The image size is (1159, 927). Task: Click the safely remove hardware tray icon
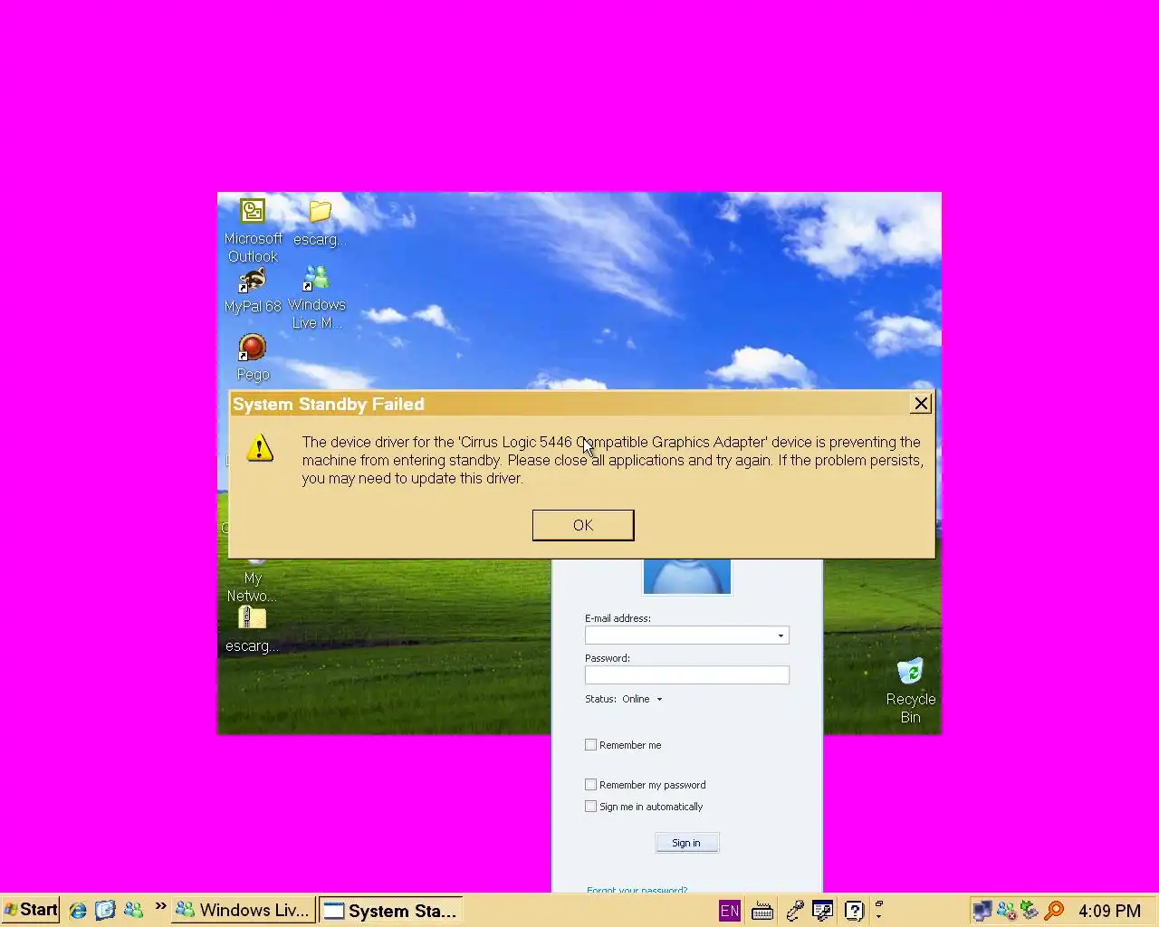pyautogui.click(x=1030, y=911)
